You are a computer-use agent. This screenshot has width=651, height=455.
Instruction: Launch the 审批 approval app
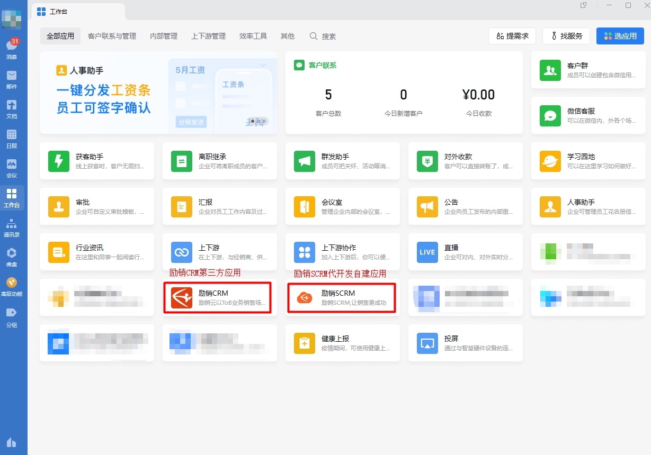click(97, 206)
